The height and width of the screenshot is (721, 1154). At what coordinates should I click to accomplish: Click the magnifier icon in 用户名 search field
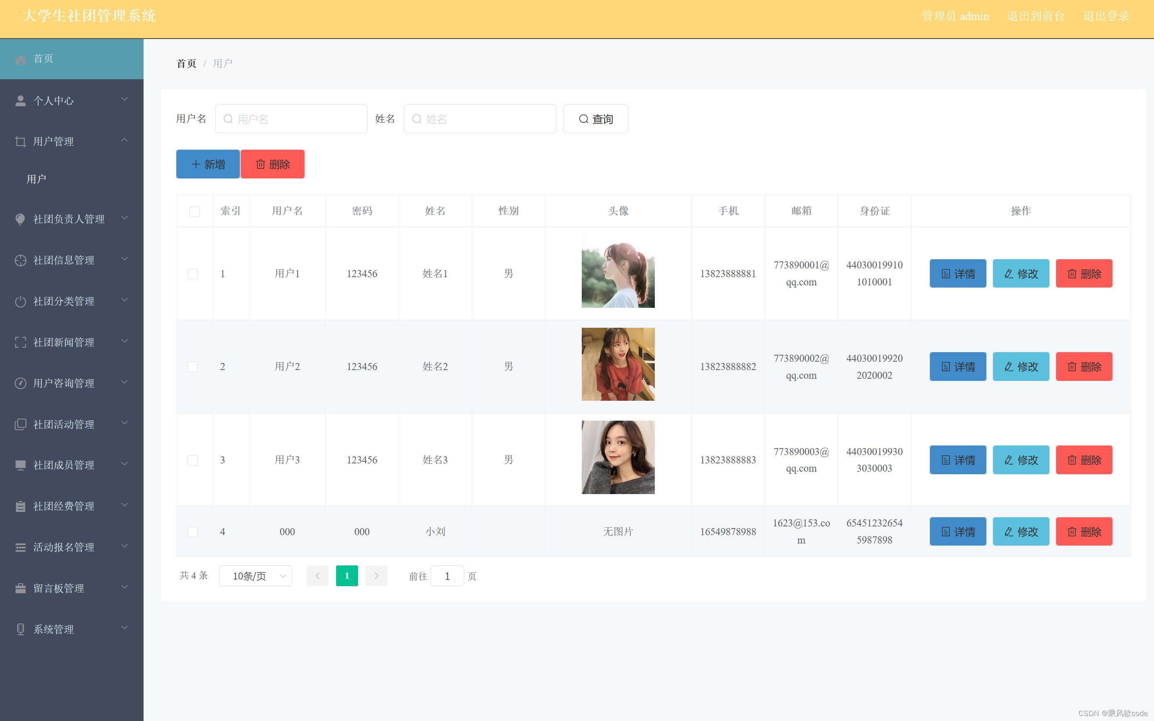pyautogui.click(x=228, y=119)
